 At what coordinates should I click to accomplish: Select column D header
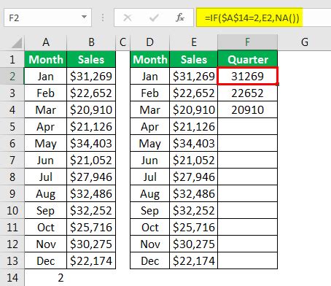(150, 42)
